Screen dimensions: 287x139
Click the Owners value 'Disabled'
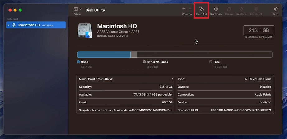click(x=266, y=87)
